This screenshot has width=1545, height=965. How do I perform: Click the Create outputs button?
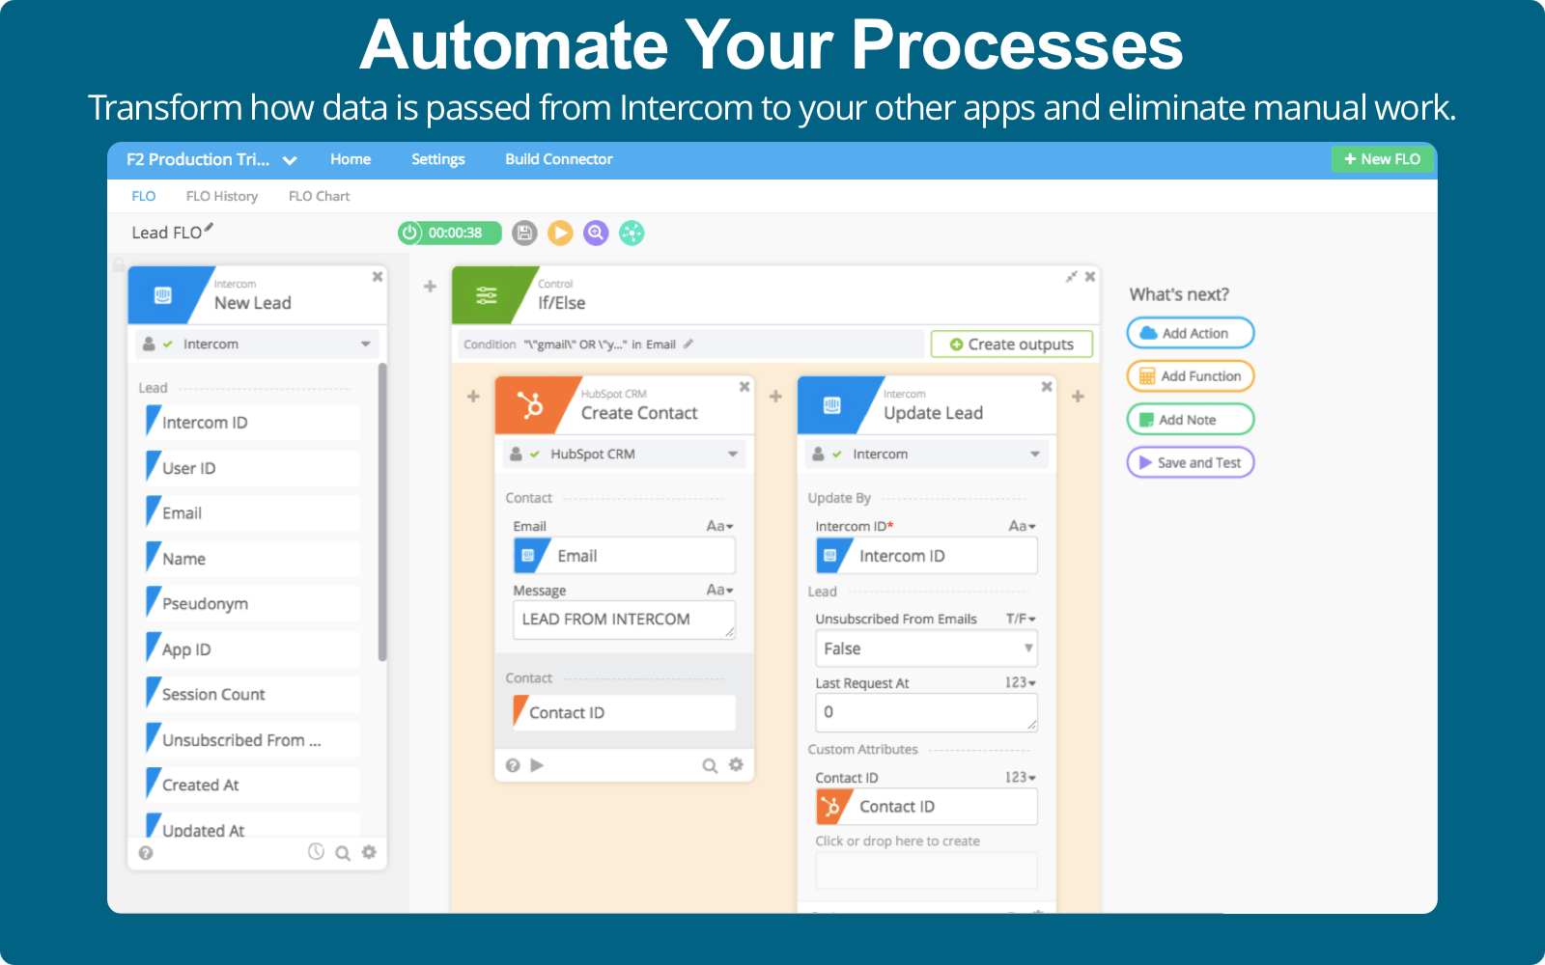1011,345
